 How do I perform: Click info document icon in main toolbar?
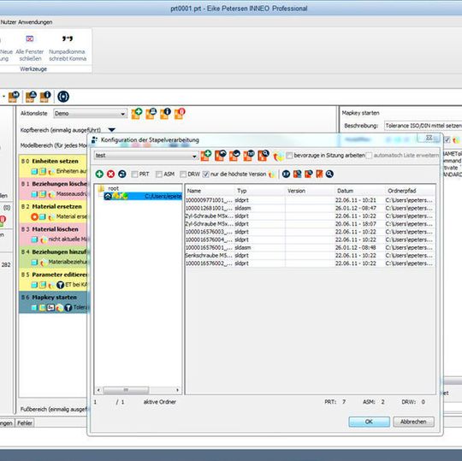pos(45,97)
